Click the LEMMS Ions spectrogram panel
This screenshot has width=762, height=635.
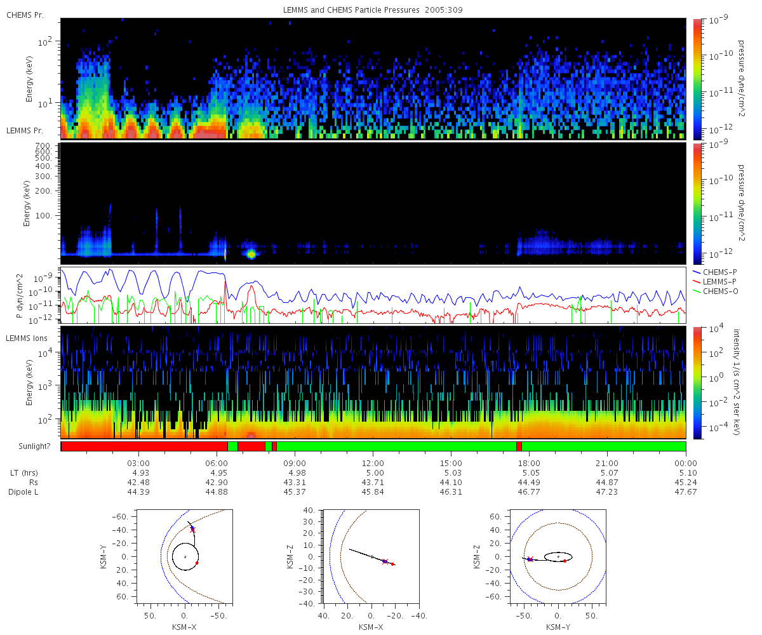(373, 383)
